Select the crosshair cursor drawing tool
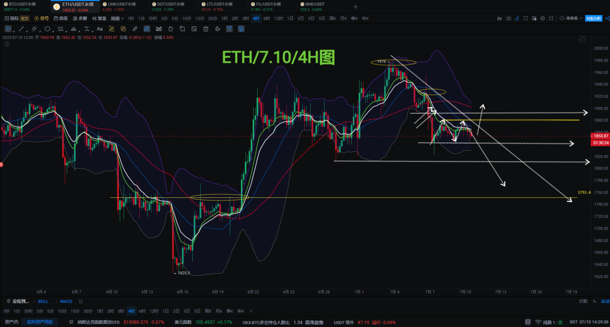The height and width of the screenshot is (327, 610). pyautogui.click(x=8, y=29)
